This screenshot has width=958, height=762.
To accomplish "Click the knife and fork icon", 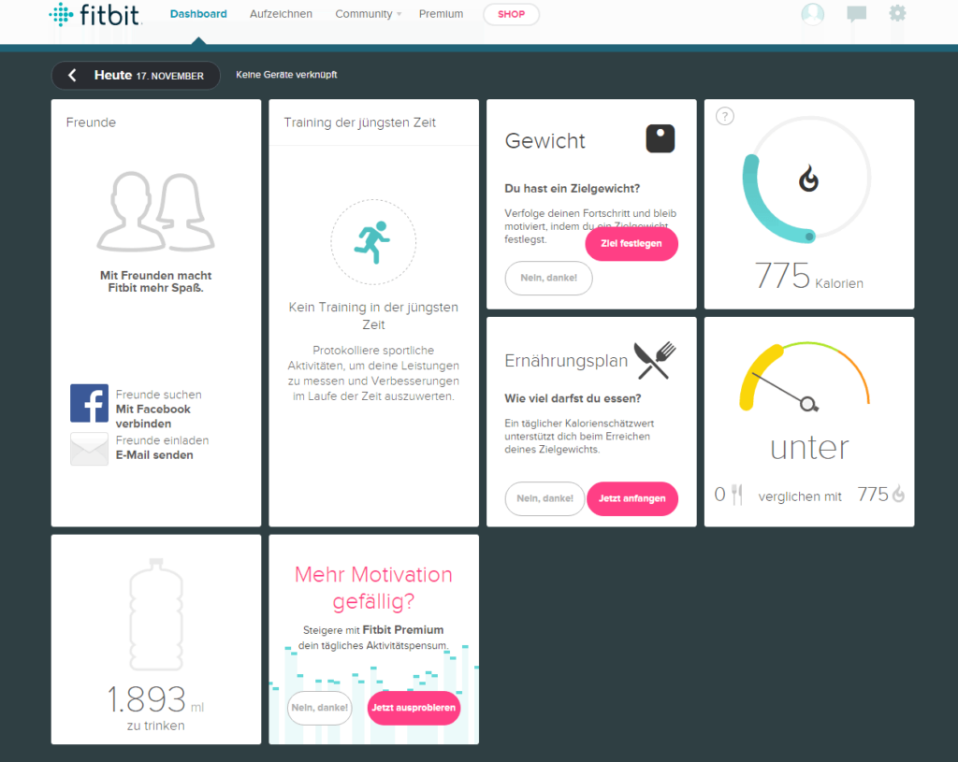I will click(x=655, y=360).
